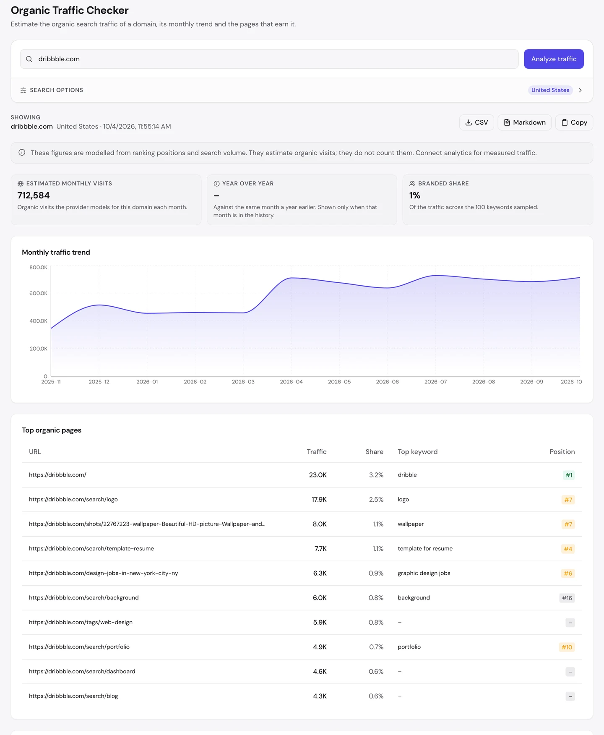
Task: Open the search/background URL
Action: click(84, 598)
